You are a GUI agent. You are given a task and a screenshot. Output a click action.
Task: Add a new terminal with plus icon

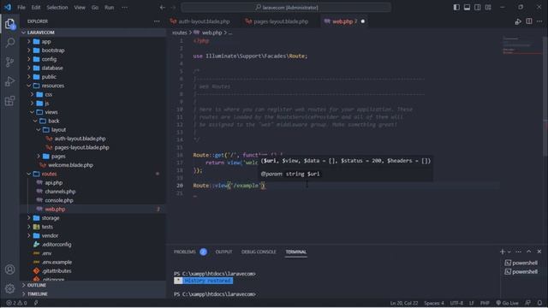[x=503, y=252]
